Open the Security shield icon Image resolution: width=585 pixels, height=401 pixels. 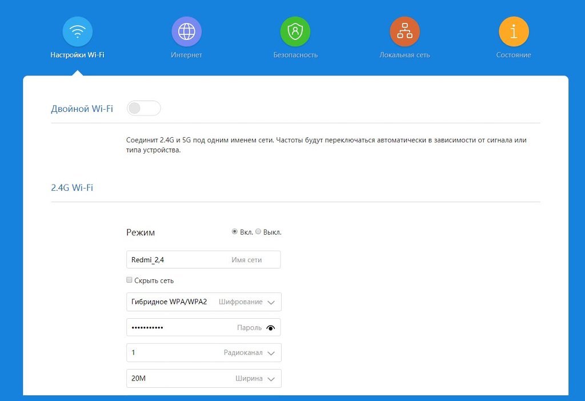click(295, 31)
